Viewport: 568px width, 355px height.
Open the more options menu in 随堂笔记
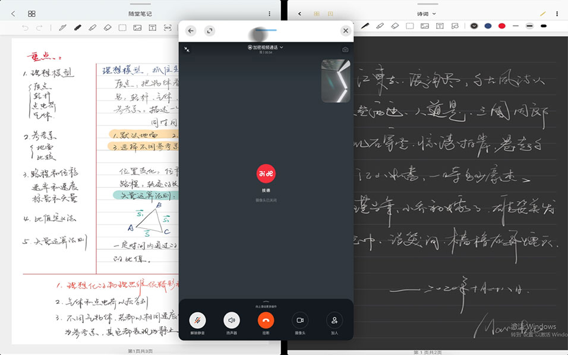(269, 14)
